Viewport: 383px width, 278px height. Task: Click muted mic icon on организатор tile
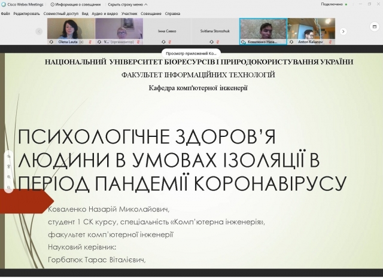(138, 42)
